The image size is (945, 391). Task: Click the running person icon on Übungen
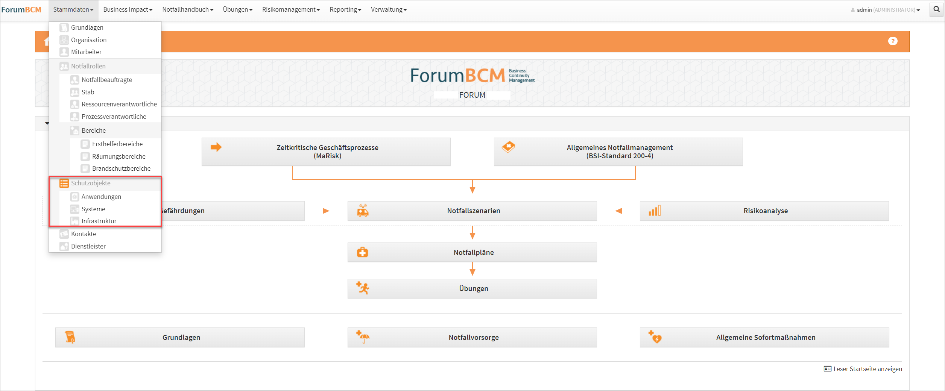[363, 288]
